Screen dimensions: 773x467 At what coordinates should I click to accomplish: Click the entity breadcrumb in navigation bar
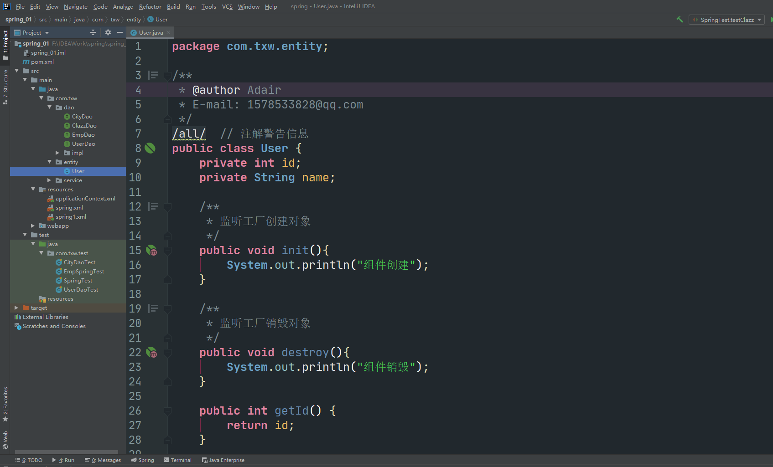[134, 20]
